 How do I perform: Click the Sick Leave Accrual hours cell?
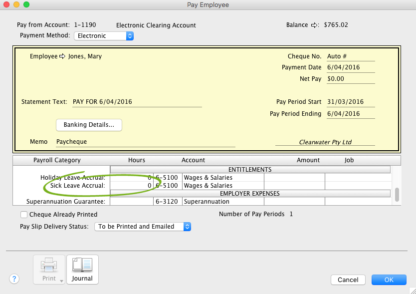coord(131,186)
